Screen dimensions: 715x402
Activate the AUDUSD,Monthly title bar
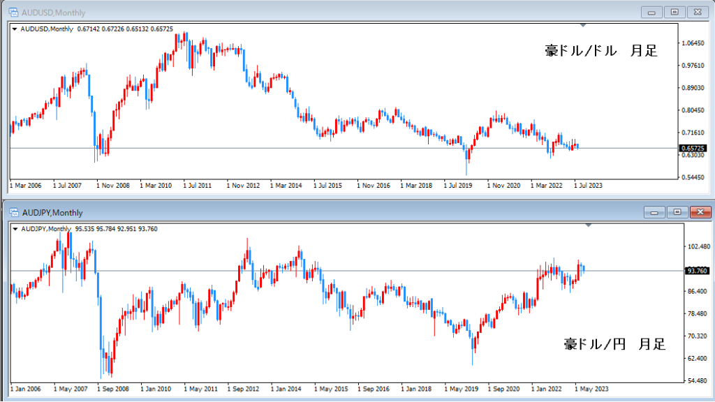click(x=279, y=12)
